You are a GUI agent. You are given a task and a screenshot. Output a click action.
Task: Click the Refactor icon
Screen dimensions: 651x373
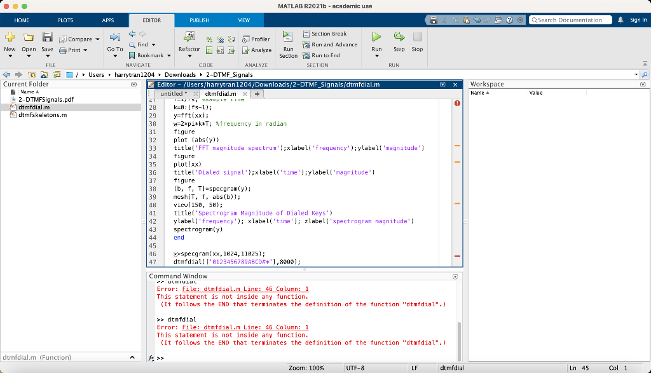pyautogui.click(x=189, y=37)
